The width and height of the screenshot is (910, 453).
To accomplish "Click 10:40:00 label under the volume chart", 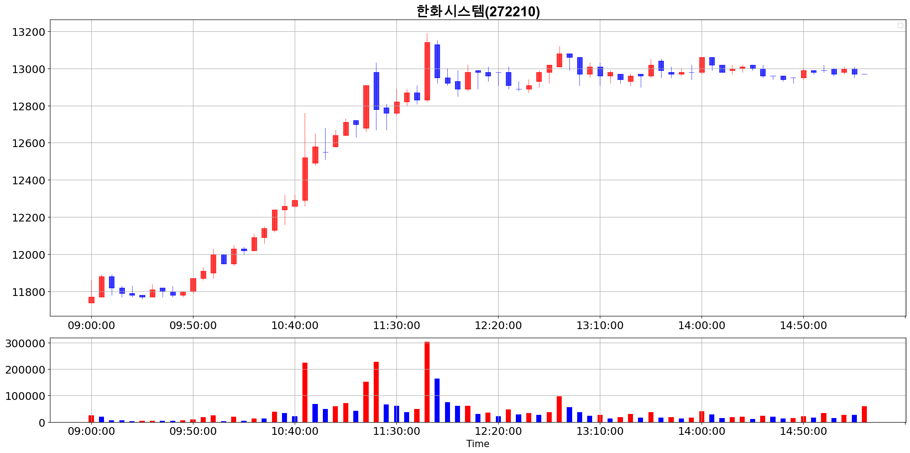I will tap(295, 431).
